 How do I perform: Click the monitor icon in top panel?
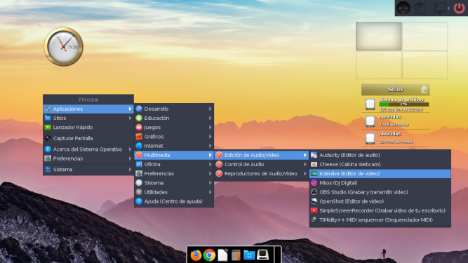[x=439, y=8]
